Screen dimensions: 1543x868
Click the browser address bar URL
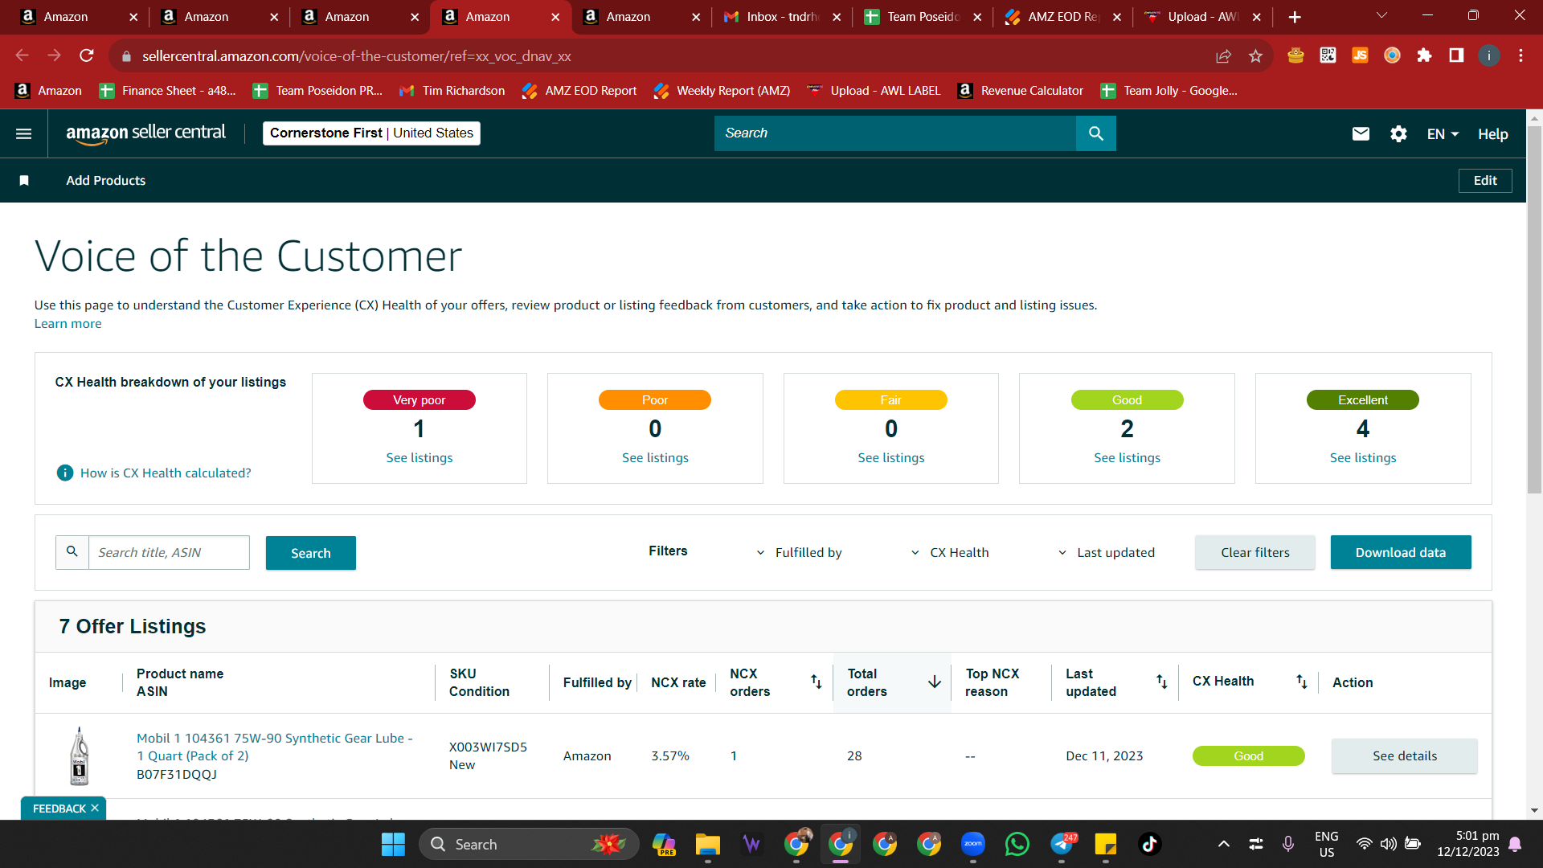click(356, 55)
